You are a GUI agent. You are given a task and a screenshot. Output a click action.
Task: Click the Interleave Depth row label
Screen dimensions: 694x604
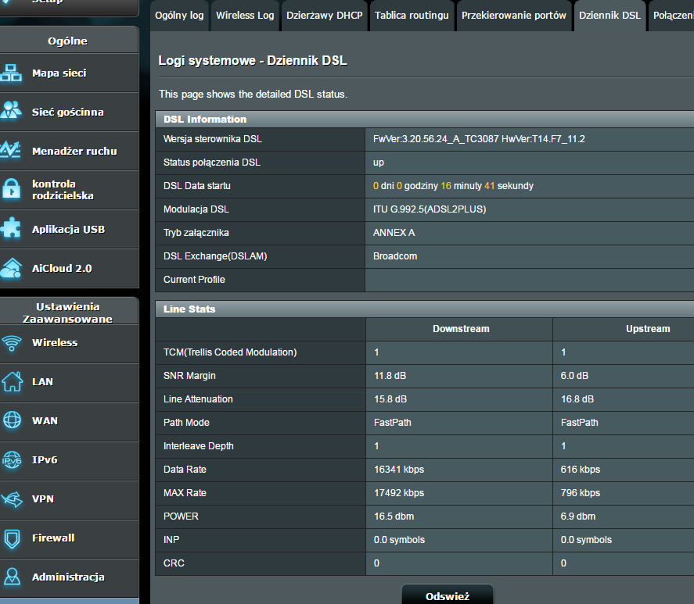point(198,445)
